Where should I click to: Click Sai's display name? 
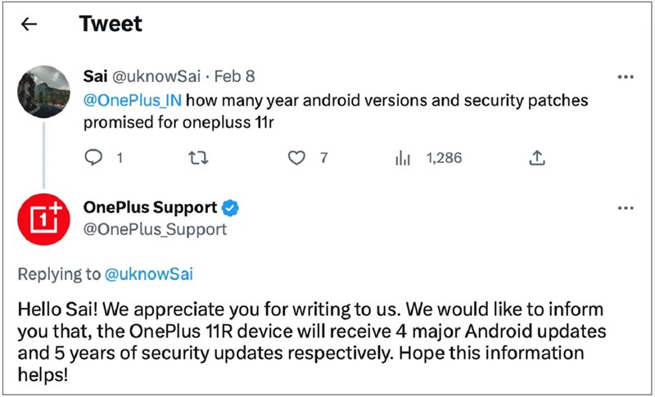click(x=95, y=77)
